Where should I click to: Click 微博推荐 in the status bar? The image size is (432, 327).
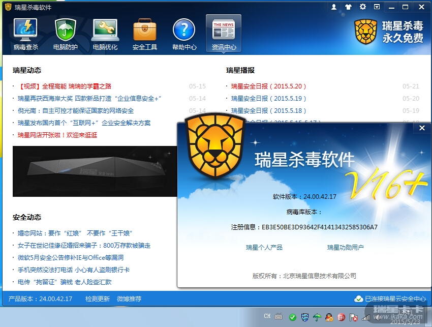click(x=129, y=299)
